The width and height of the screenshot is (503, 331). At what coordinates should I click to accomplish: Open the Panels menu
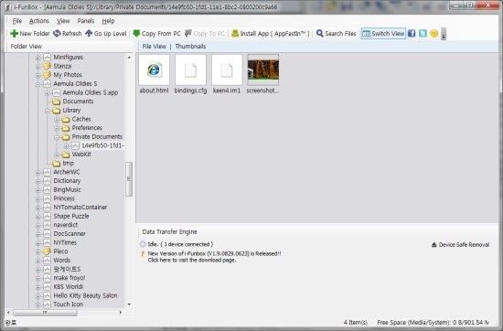click(x=86, y=21)
